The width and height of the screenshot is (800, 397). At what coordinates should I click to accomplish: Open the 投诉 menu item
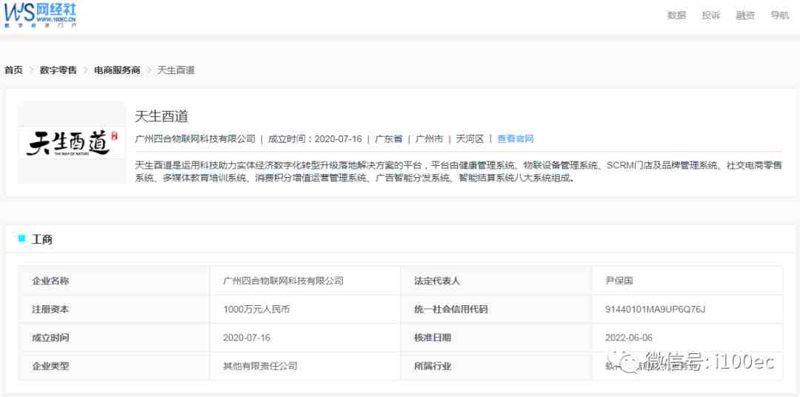710,16
